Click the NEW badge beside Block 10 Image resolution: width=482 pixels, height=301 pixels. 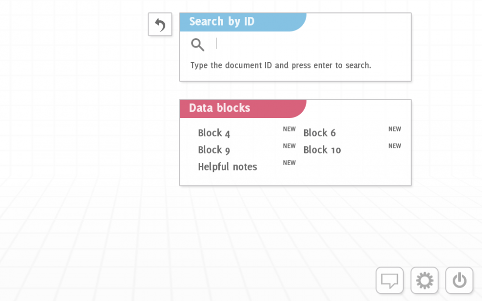click(x=395, y=146)
